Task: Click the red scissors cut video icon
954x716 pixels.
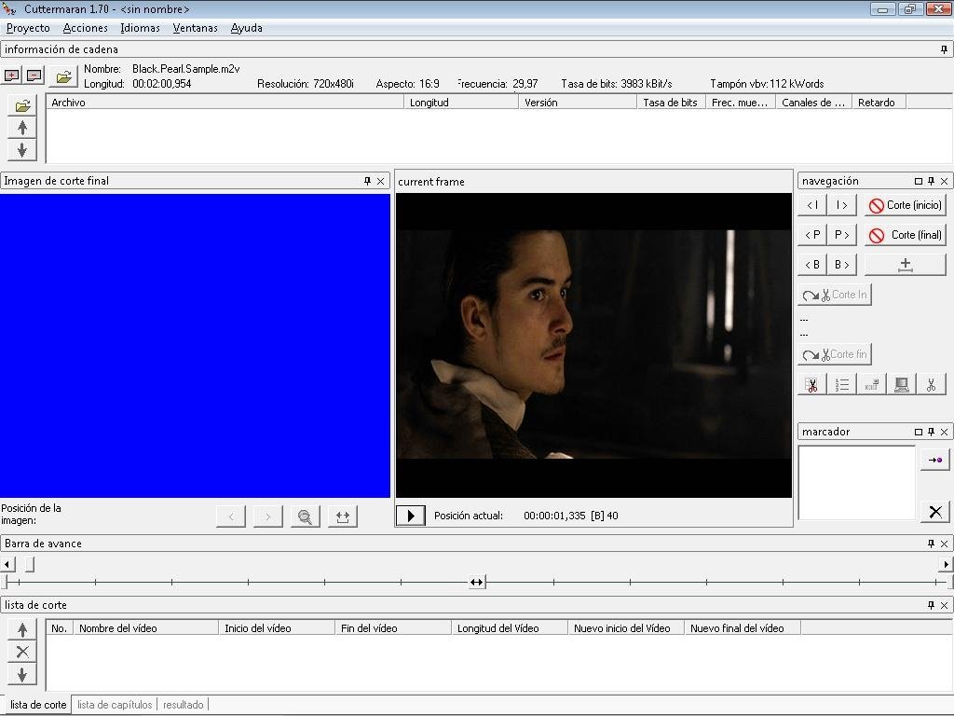Action: coord(812,385)
